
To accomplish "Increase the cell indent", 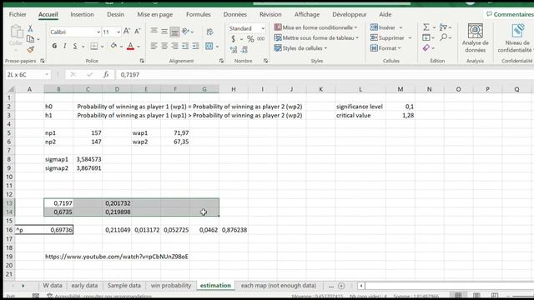I will pyautogui.click(x=195, y=46).
